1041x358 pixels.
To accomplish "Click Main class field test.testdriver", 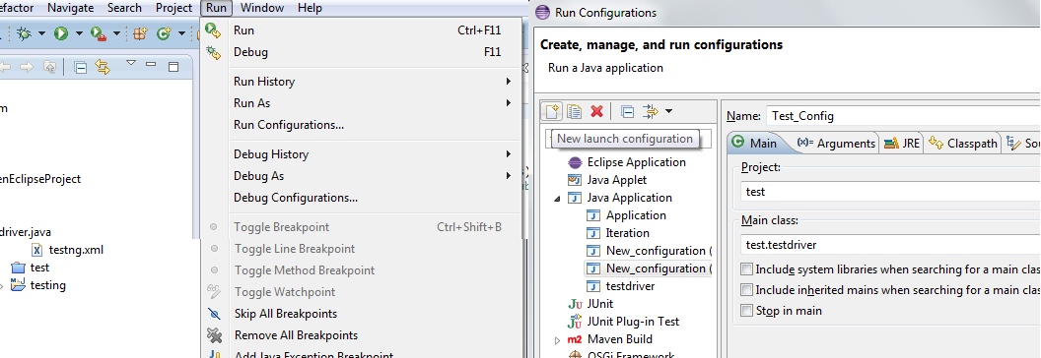I will tap(891, 245).
